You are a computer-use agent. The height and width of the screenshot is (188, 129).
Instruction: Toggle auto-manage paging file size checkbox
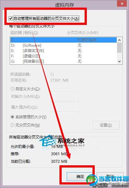10,19
